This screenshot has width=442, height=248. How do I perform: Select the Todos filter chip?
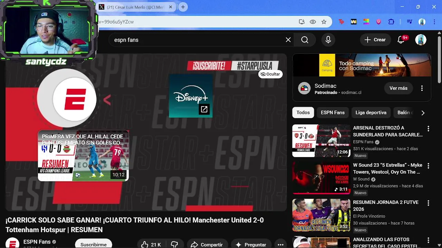coord(303,113)
